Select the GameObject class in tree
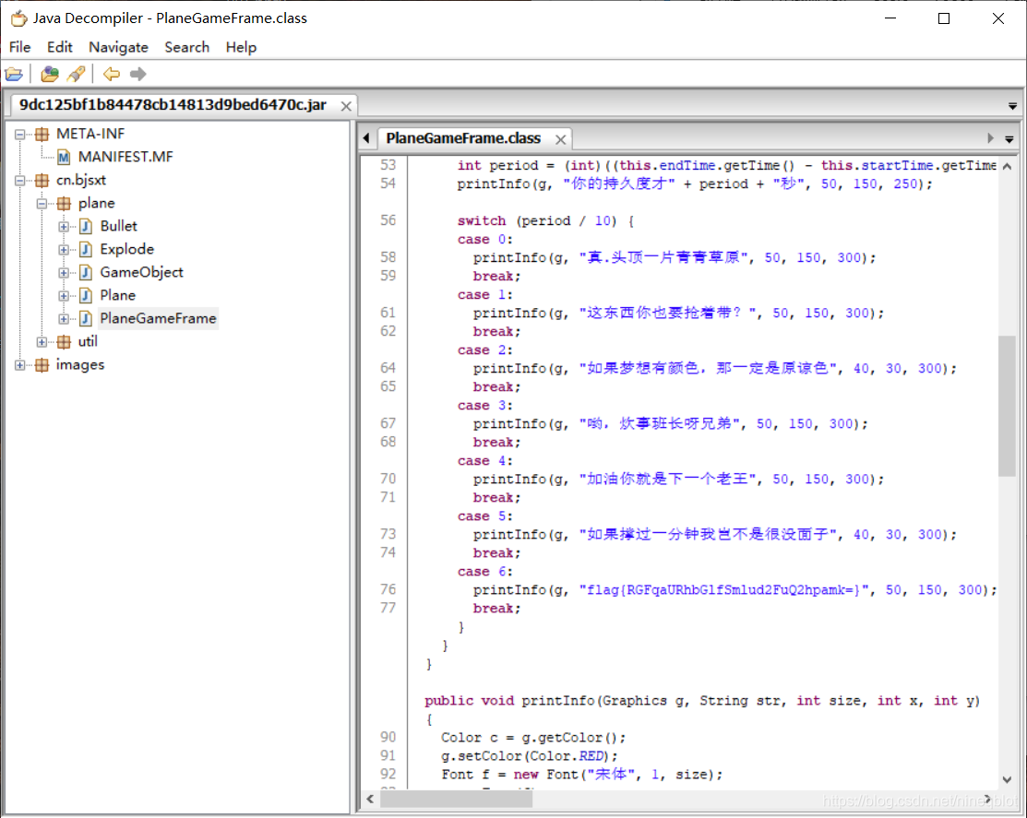This screenshot has width=1027, height=818. click(x=141, y=272)
